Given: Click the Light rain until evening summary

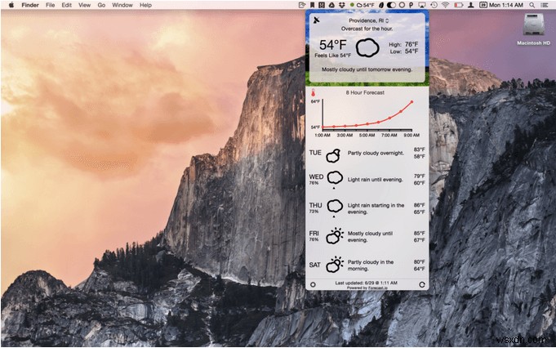Looking at the screenshot, I should pos(375,180).
